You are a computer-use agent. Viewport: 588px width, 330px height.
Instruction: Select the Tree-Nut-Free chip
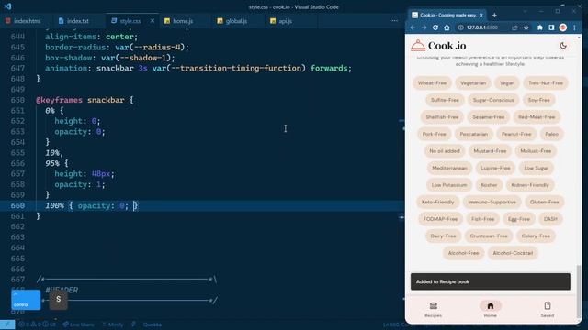click(546, 83)
